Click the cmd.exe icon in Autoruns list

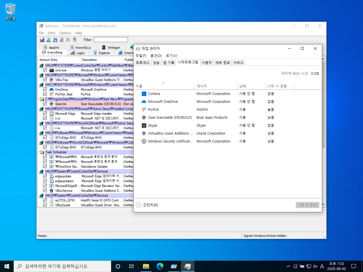click(x=52, y=70)
